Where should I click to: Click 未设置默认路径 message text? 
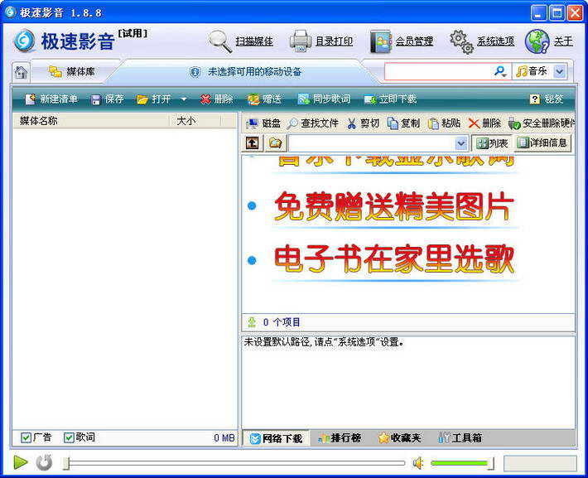pos(324,342)
